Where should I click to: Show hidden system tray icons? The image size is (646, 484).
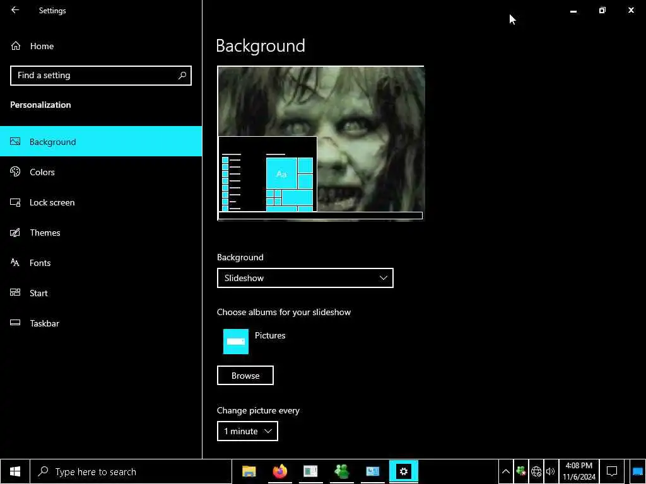click(x=506, y=471)
